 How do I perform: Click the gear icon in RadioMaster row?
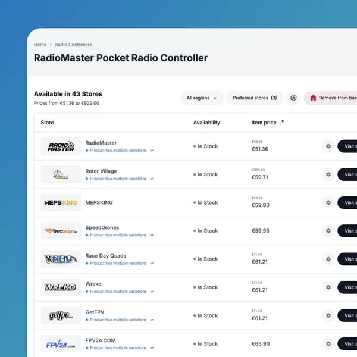pyautogui.click(x=328, y=146)
